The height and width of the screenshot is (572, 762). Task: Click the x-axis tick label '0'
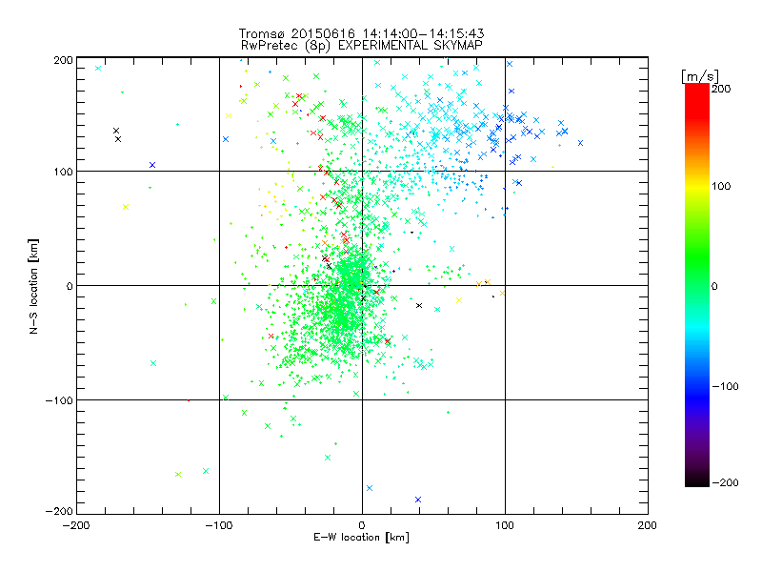pos(362,525)
